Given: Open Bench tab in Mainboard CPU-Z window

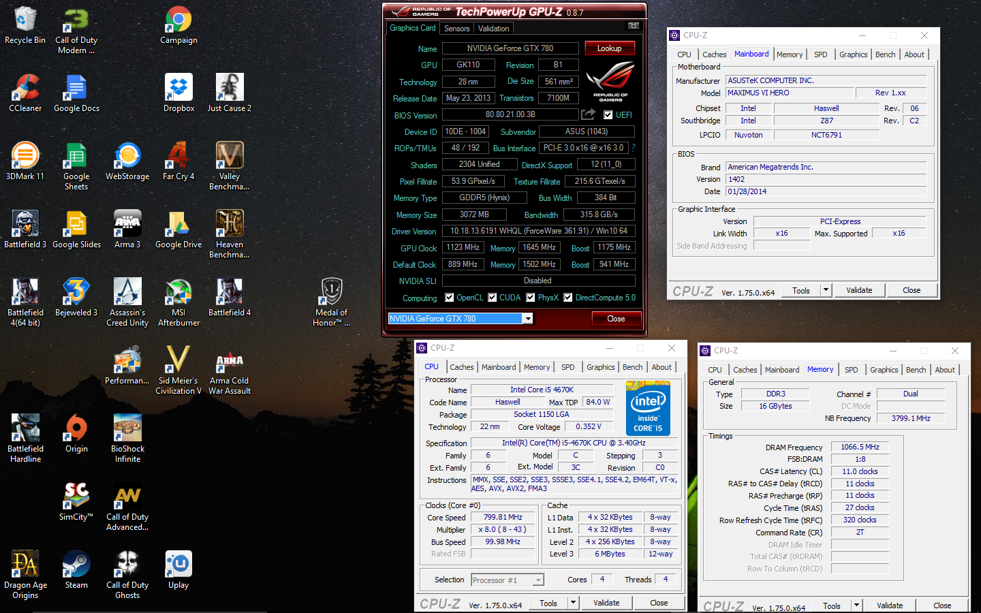Looking at the screenshot, I should (x=885, y=54).
